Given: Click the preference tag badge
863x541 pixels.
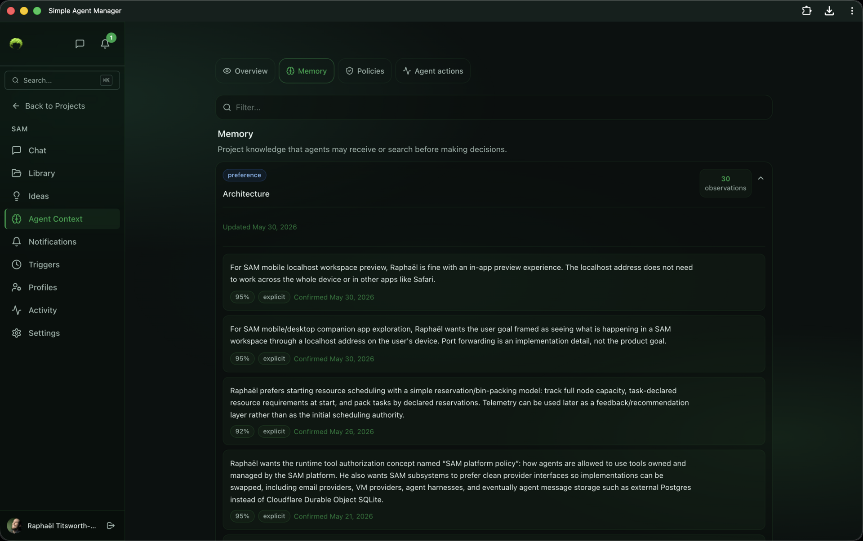Looking at the screenshot, I should pyautogui.click(x=245, y=175).
